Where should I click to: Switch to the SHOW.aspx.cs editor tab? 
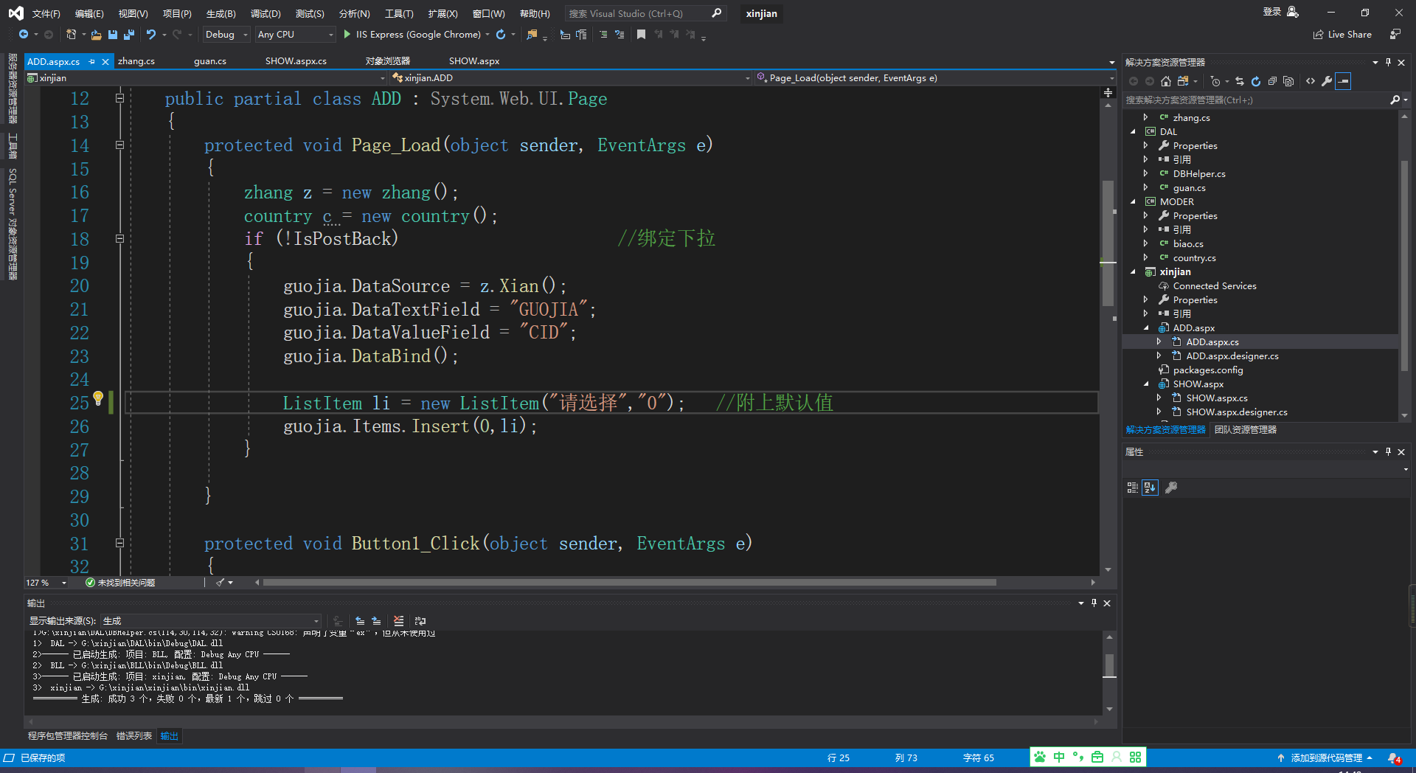click(296, 61)
